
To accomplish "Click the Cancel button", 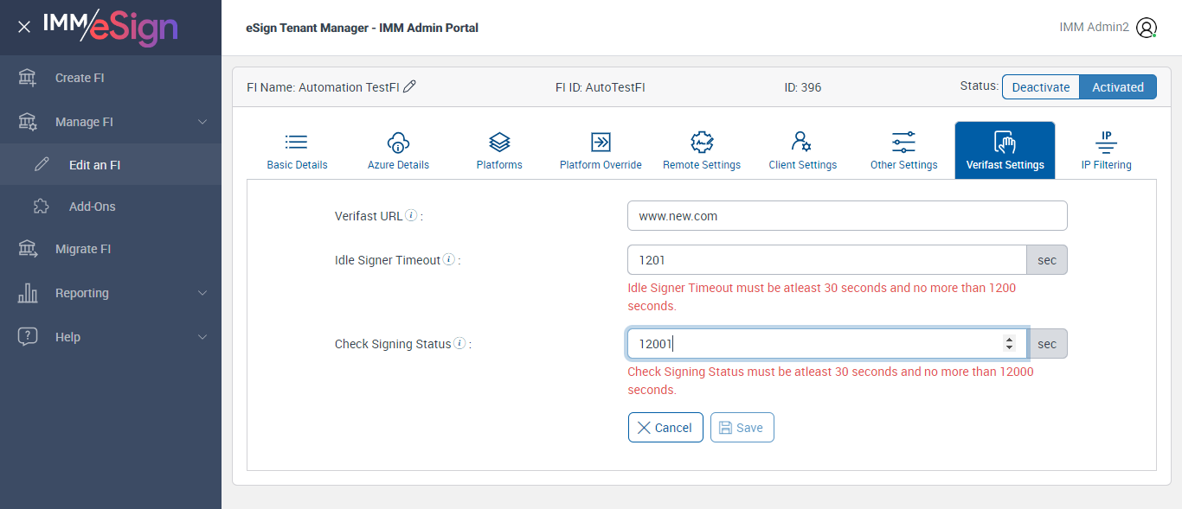I will click(x=665, y=428).
